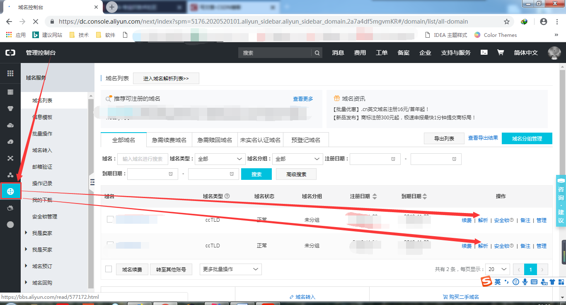Open the products grid icon in left sidebar
This screenshot has width=566, height=305.
(10, 73)
